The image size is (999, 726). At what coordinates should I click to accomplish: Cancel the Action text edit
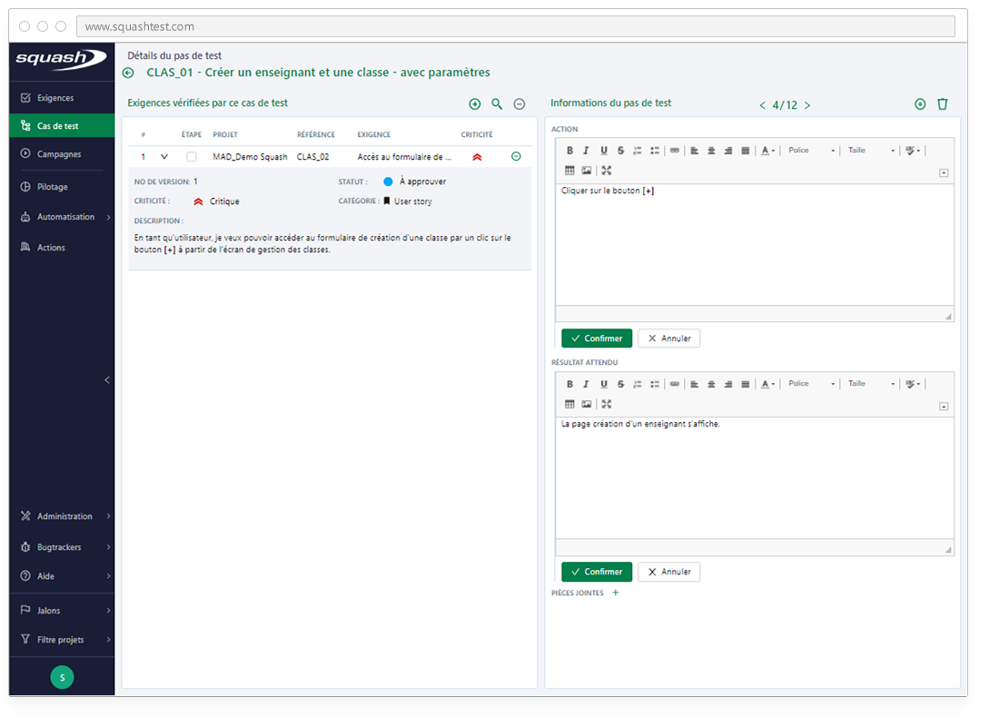(x=669, y=338)
